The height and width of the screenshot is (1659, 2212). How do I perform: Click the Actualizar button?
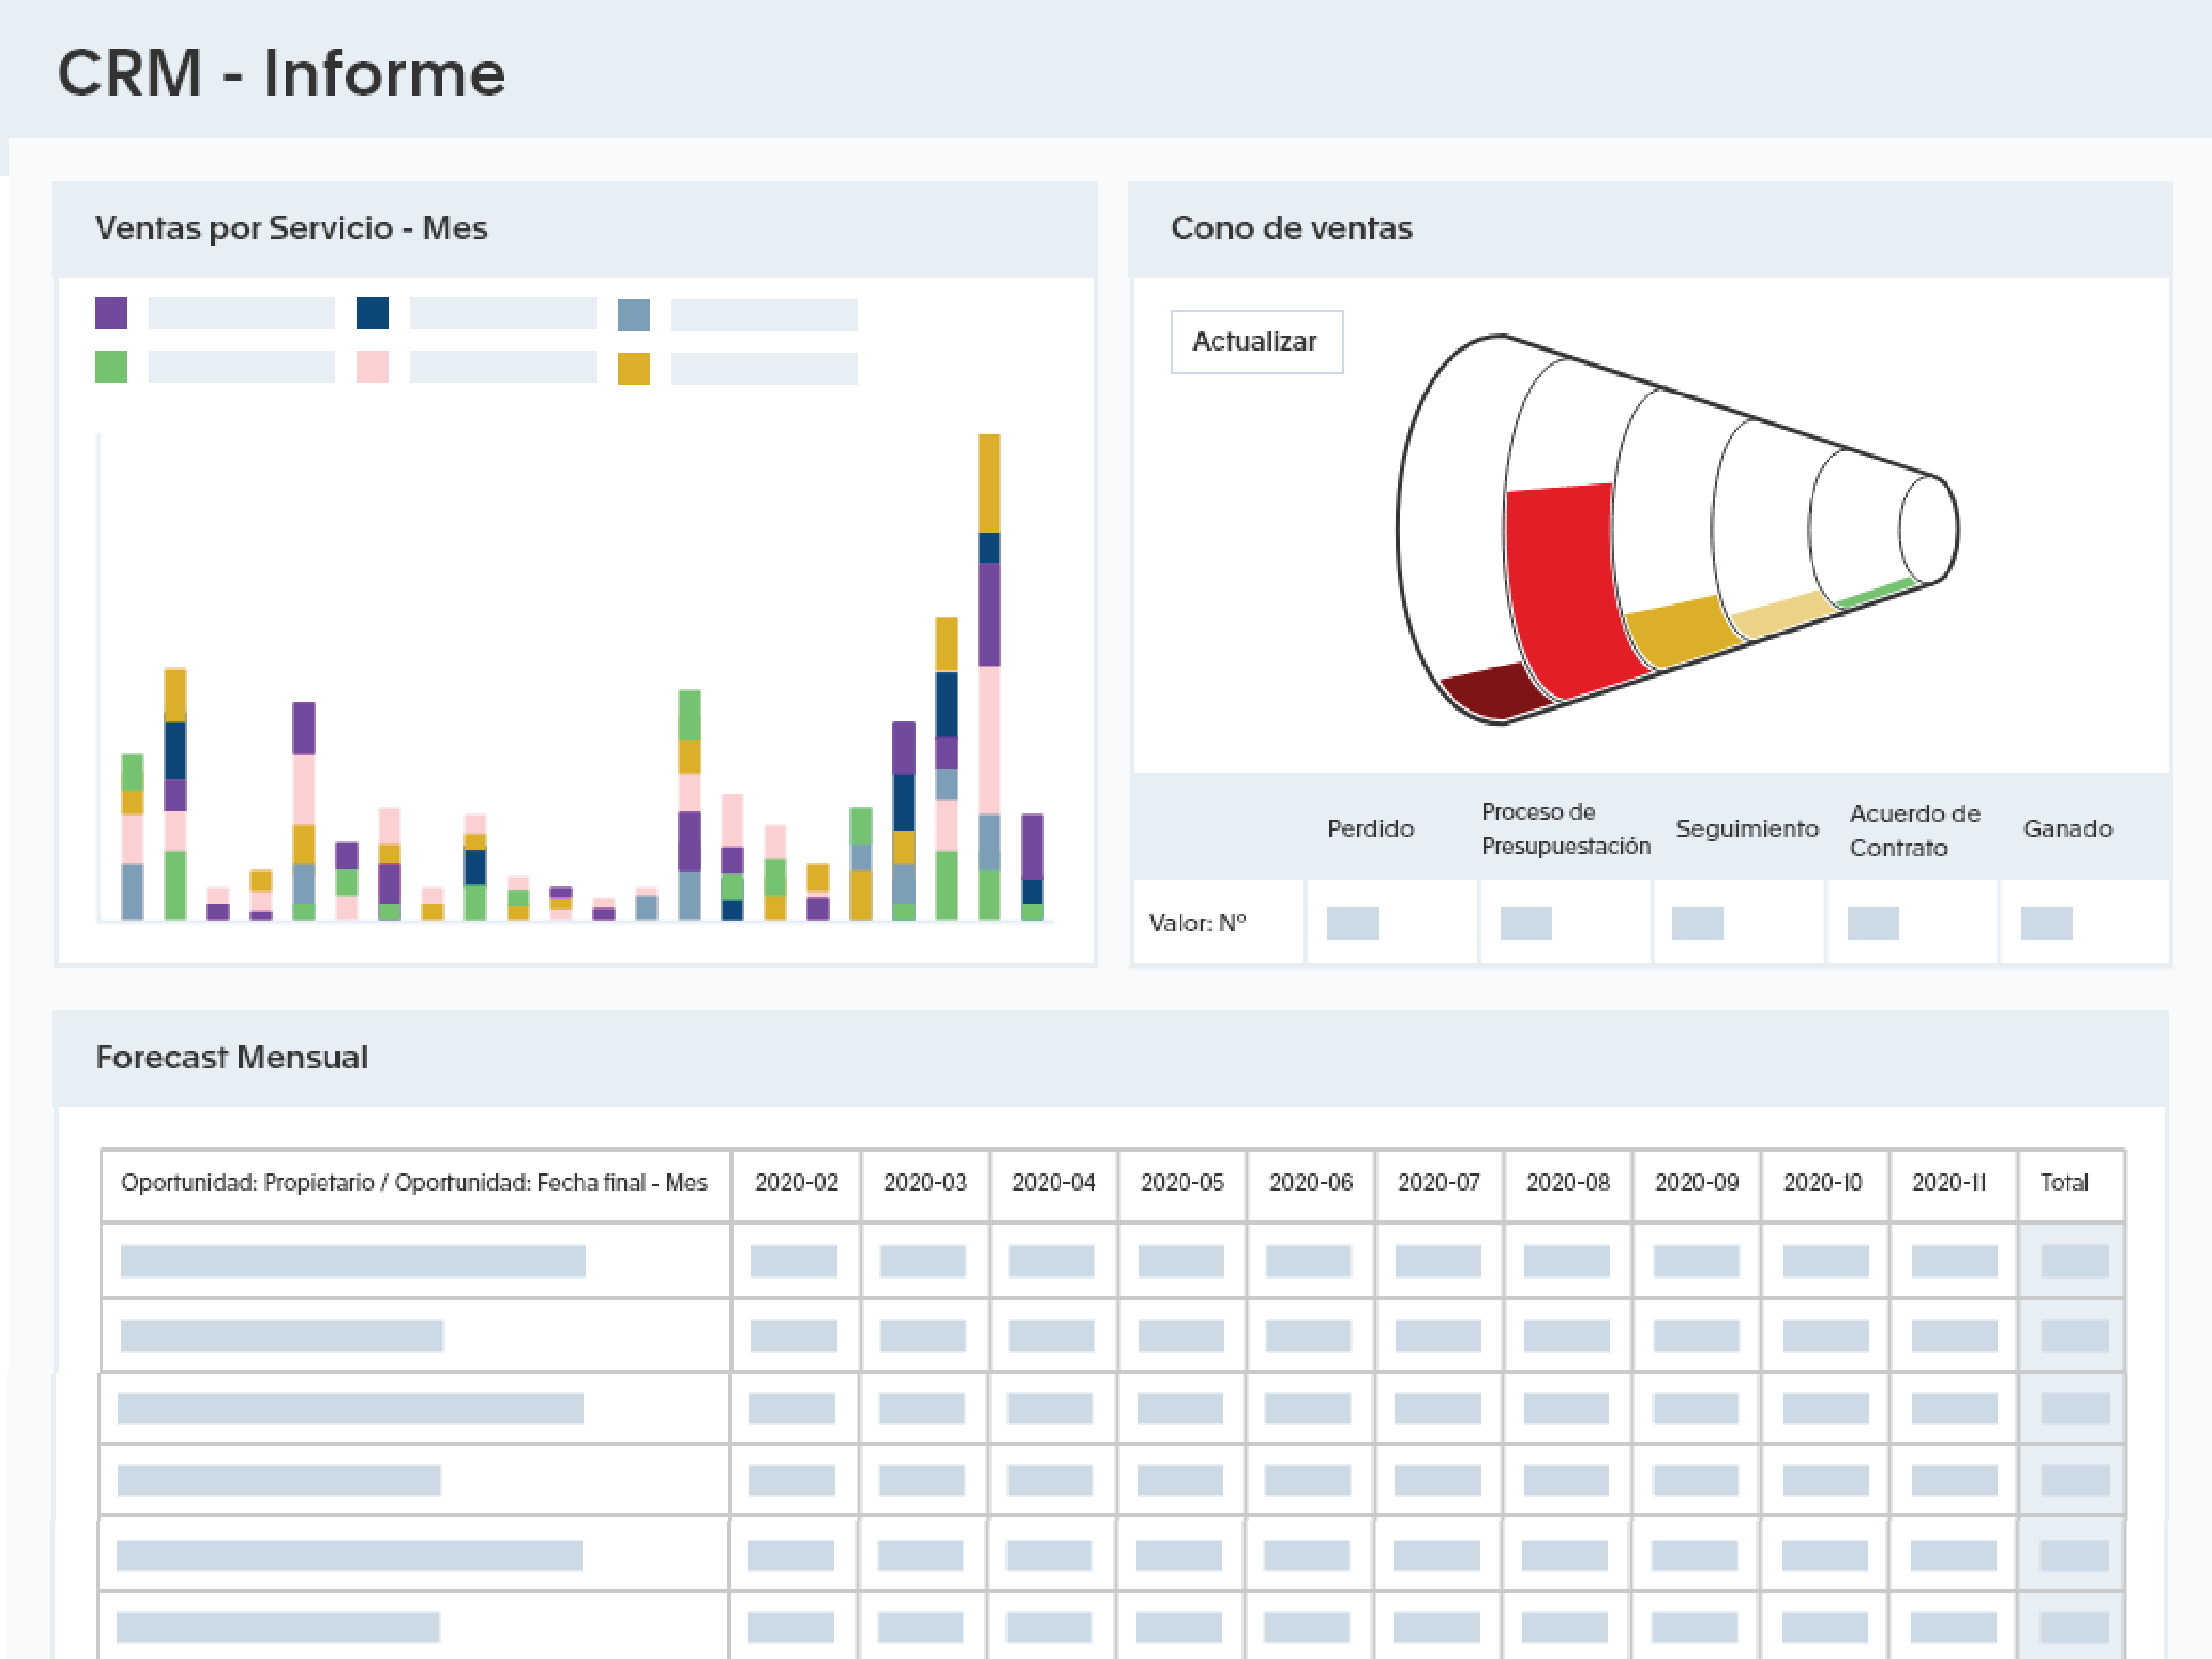[1256, 342]
